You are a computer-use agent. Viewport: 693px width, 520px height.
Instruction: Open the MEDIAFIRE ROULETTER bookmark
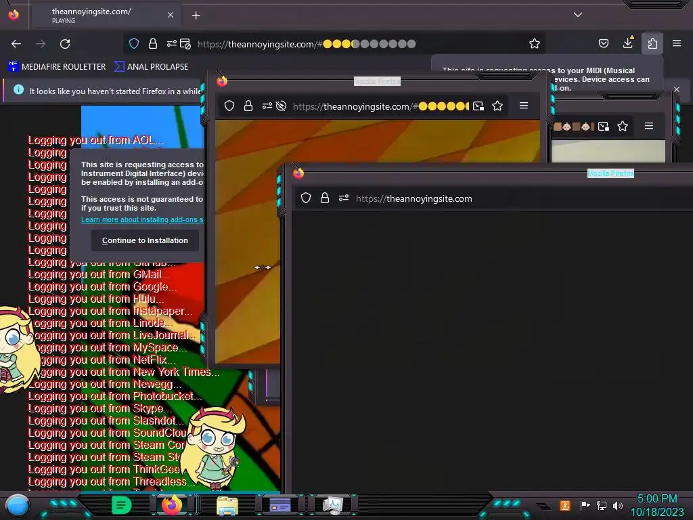(x=57, y=67)
